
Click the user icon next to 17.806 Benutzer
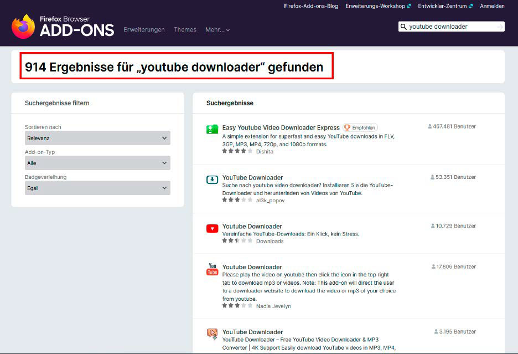pyautogui.click(x=433, y=266)
